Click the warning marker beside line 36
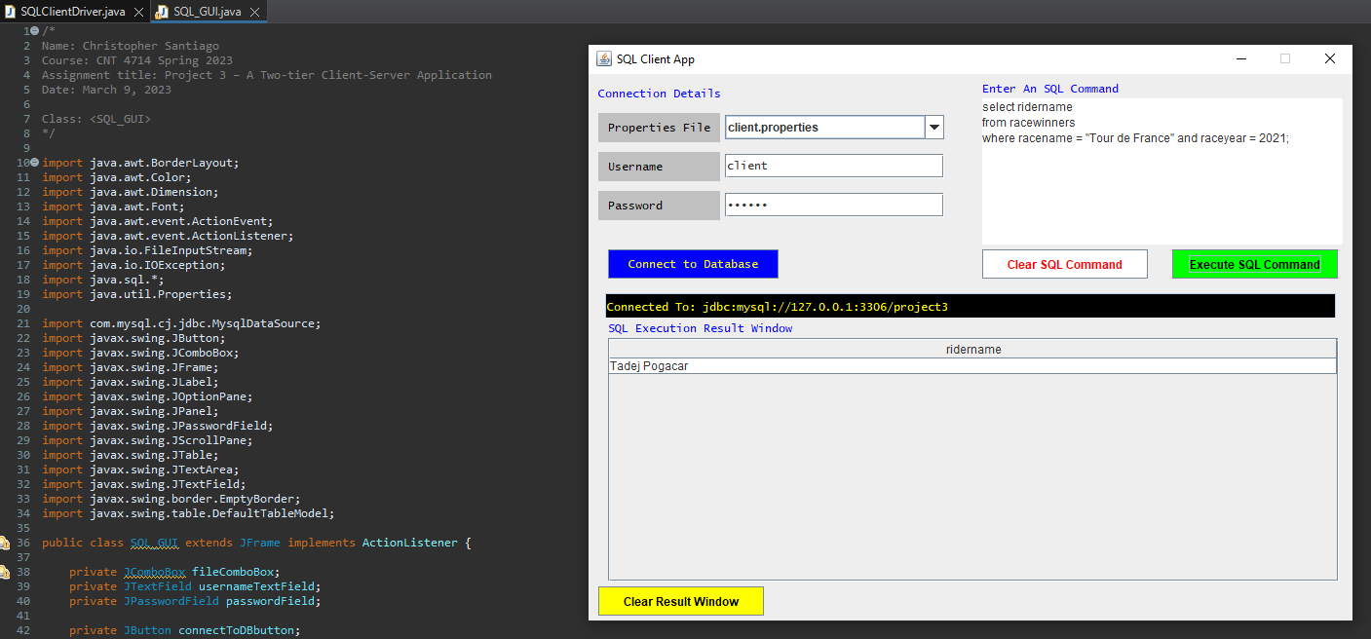The image size is (1371, 639). pos(7,543)
